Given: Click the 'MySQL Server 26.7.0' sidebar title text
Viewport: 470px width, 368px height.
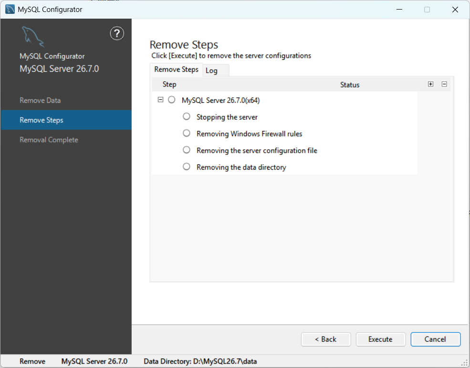Looking at the screenshot, I should (x=59, y=69).
